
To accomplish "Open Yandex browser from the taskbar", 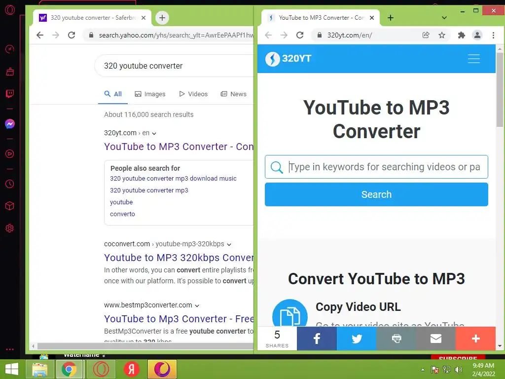I will [131, 369].
